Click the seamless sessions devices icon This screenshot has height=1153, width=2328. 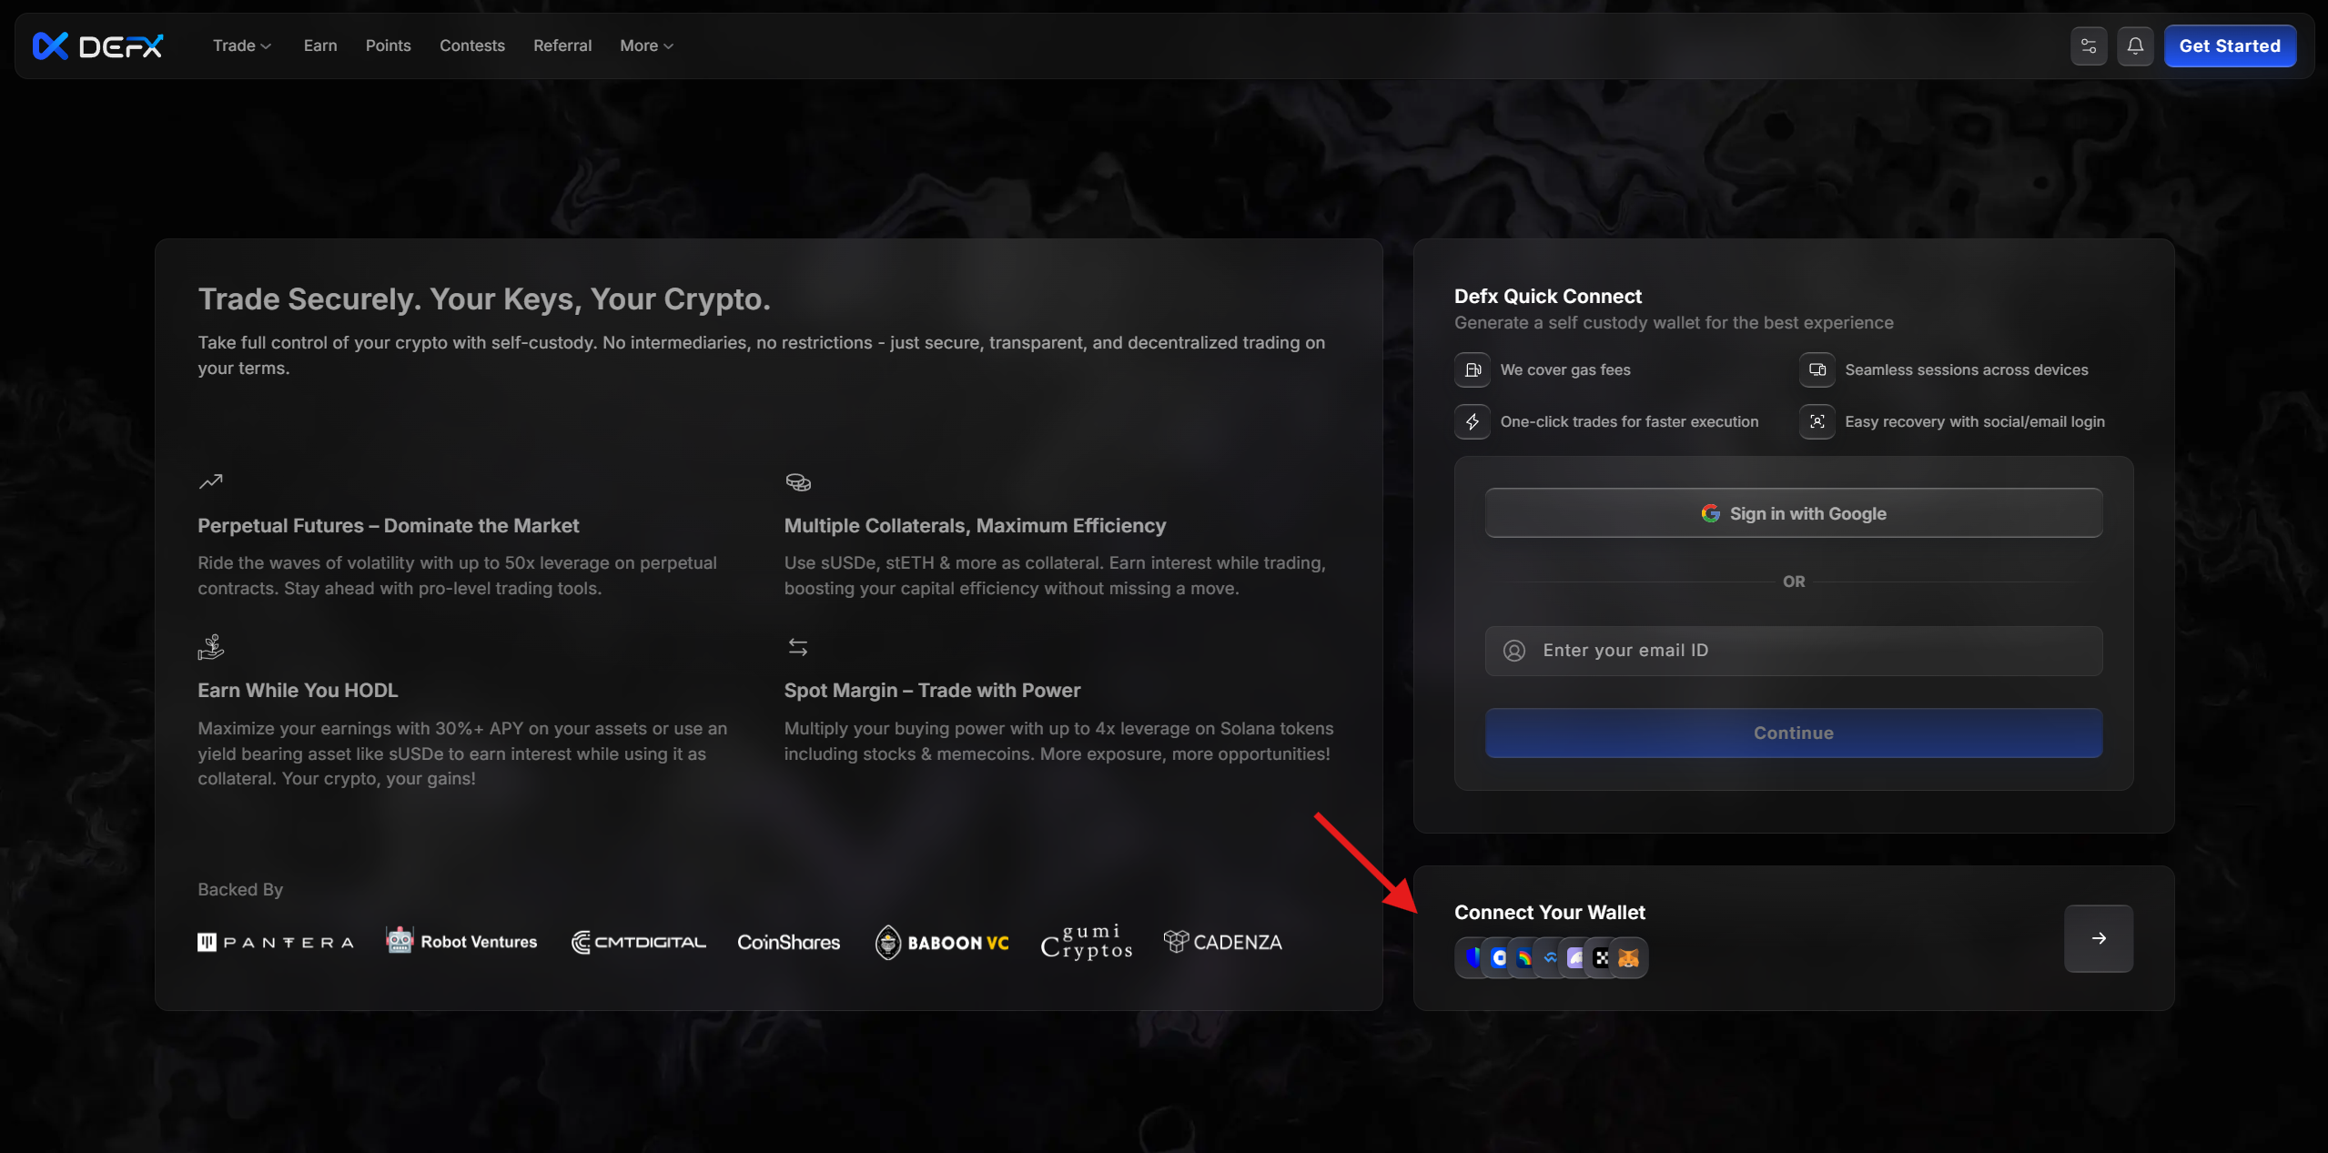1817,369
